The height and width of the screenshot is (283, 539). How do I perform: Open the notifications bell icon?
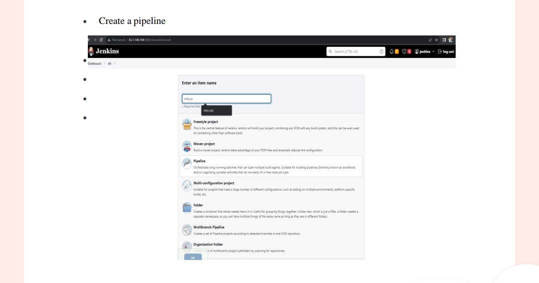(x=392, y=51)
